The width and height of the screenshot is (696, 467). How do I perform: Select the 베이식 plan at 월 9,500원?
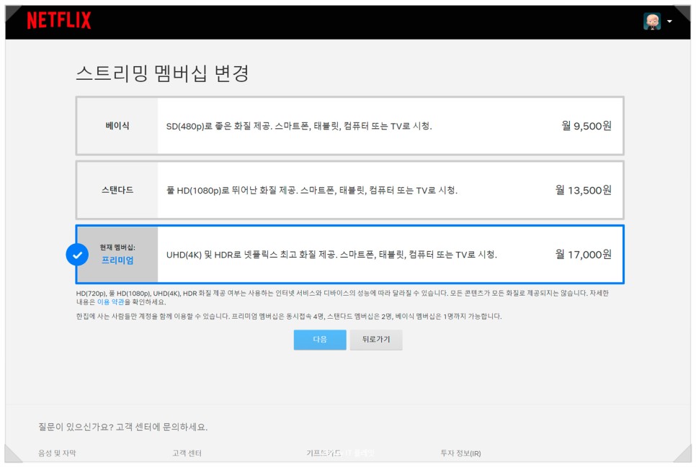pyautogui.click(x=349, y=126)
